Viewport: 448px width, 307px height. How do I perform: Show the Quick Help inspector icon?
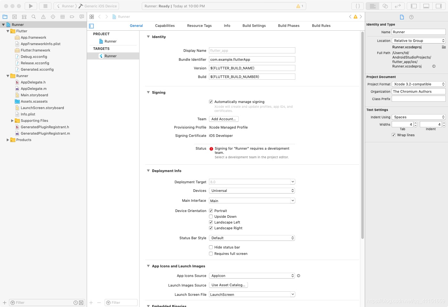click(x=412, y=17)
